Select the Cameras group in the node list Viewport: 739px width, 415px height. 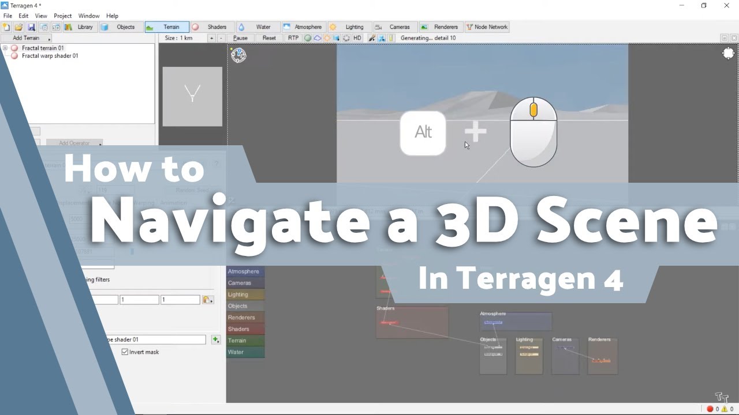pyautogui.click(x=245, y=283)
